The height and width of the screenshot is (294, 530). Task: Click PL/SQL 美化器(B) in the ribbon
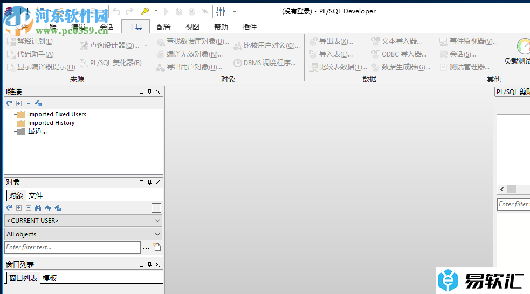click(111, 63)
